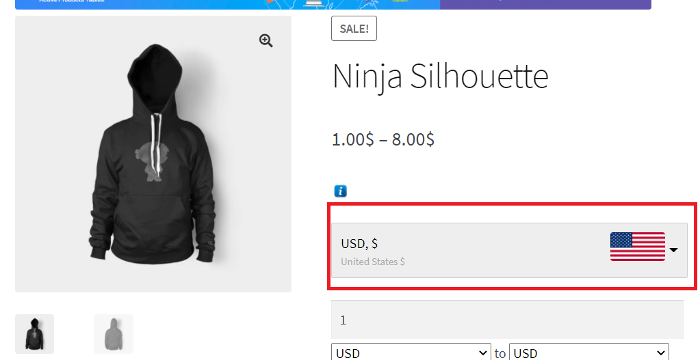The height and width of the screenshot is (360, 700).
Task: Open the right USD converter select box
Action: click(x=588, y=352)
